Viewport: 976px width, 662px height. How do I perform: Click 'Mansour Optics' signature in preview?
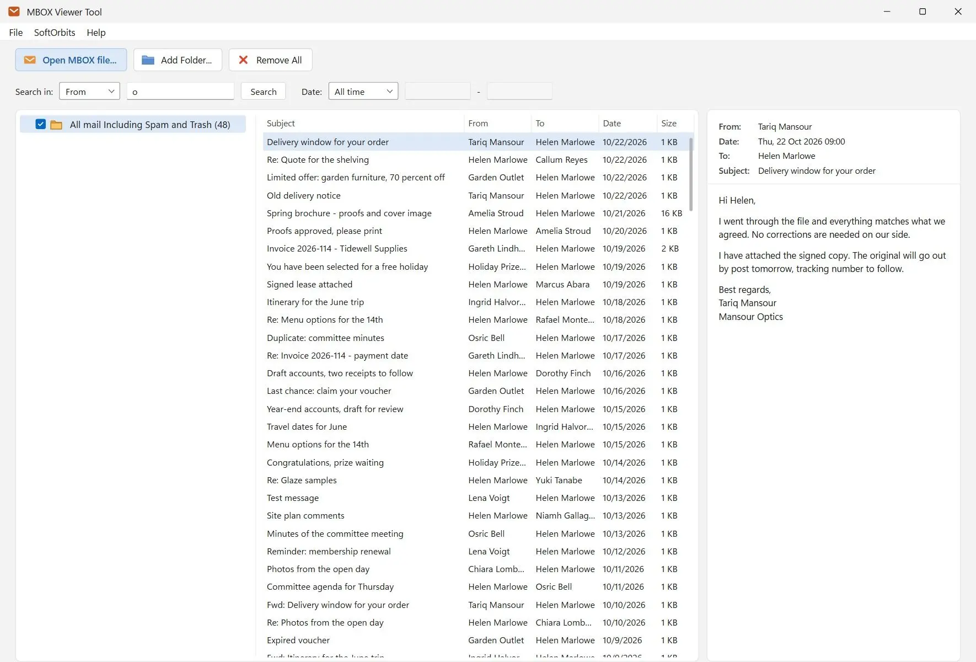pyautogui.click(x=750, y=317)
